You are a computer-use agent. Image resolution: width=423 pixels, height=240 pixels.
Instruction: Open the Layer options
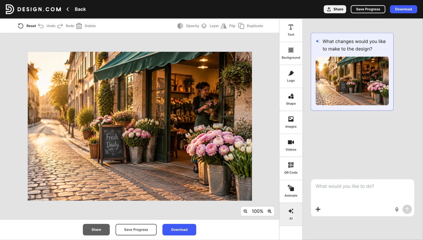210,26
